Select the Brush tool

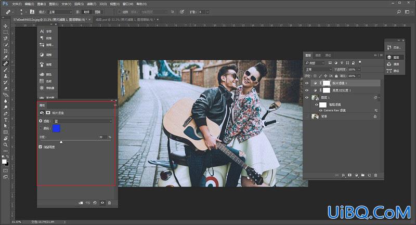[6, 70]
